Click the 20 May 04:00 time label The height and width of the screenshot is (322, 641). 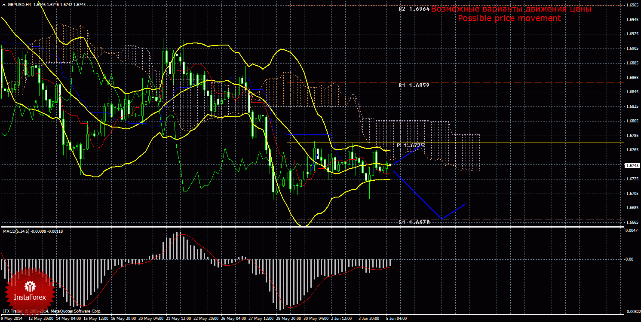(x=151, y=319)
